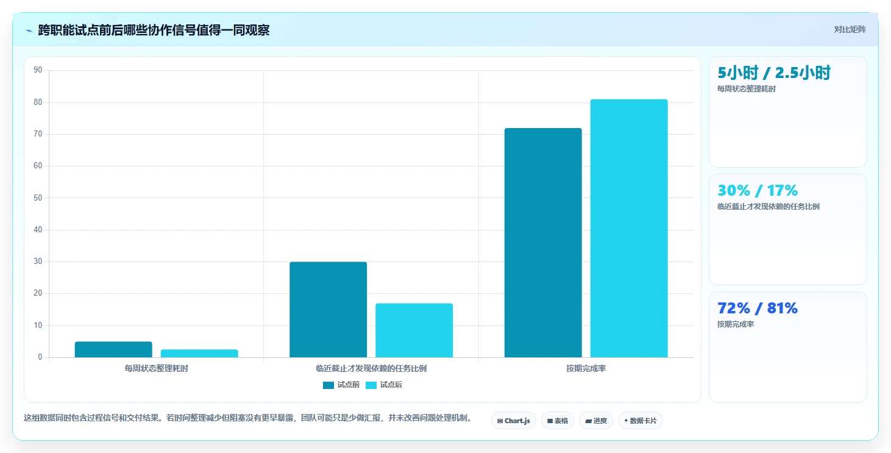Viewport: 891px width, 453px height.
Task: Click the y-axis value 90
Action: tap(38, 70)
